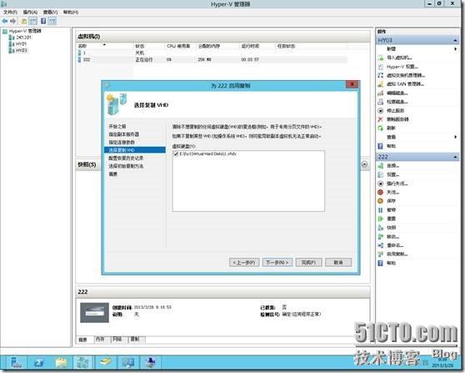
Task: Open 虚拟 SAN 管理器 in the Actions pane
Action: pos(405,84)
